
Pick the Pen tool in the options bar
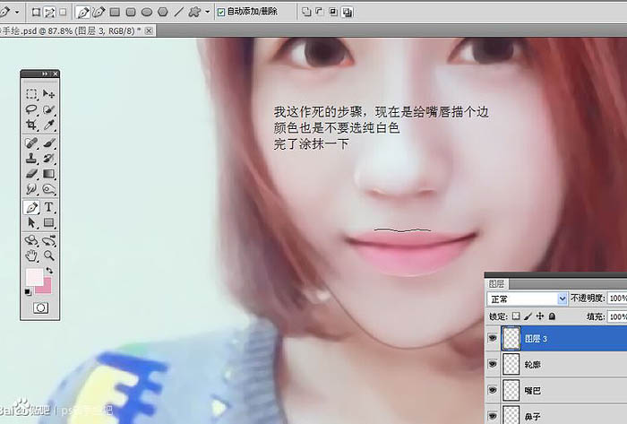click(x=82, y=13)
